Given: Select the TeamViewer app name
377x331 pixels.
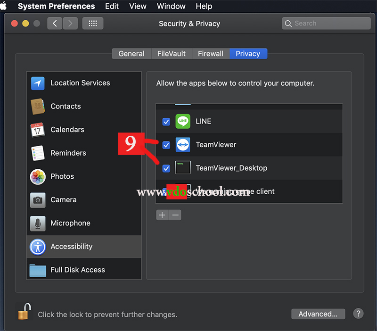Looking at the screenshot, I should pos(216,145).
